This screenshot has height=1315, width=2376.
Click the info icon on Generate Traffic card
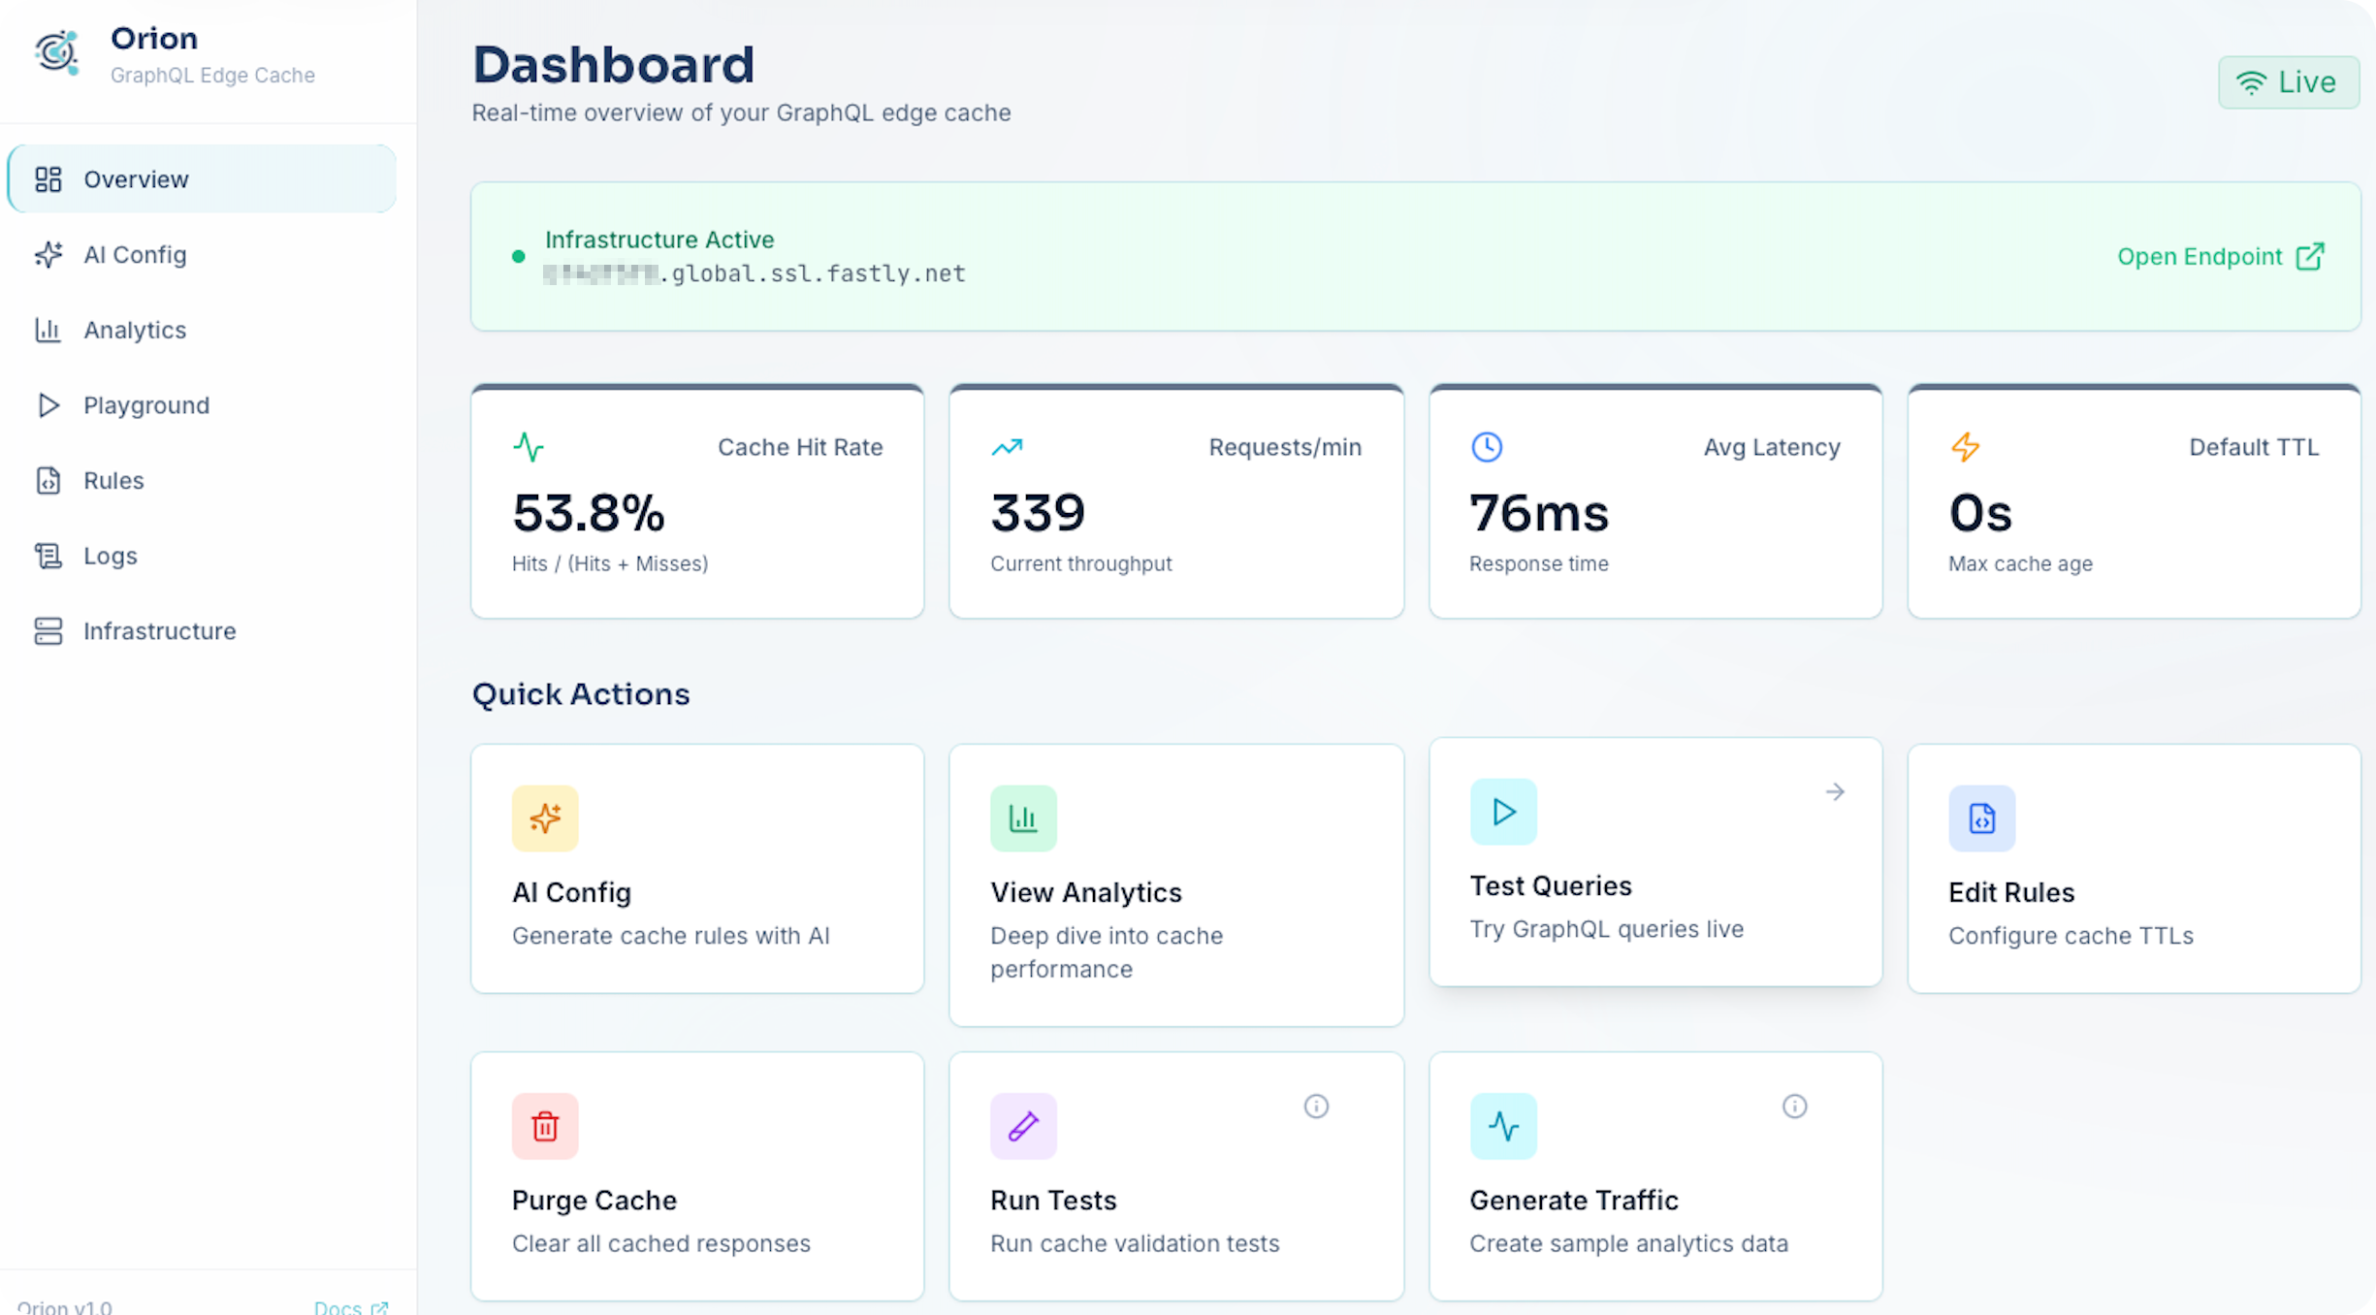point(1794,1107)
